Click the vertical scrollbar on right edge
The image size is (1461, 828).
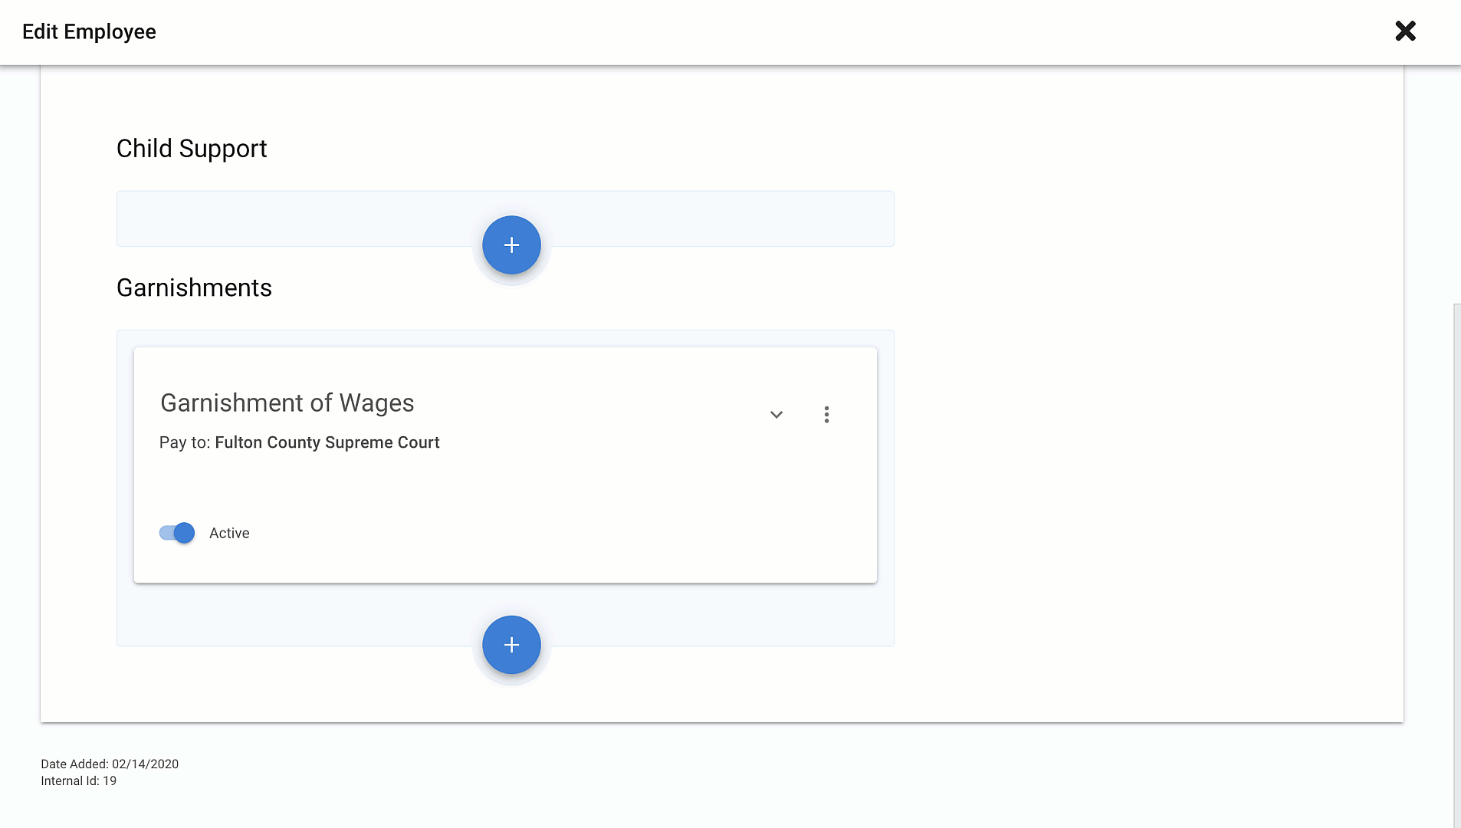pyautogui.click(x=1457, y=565)
